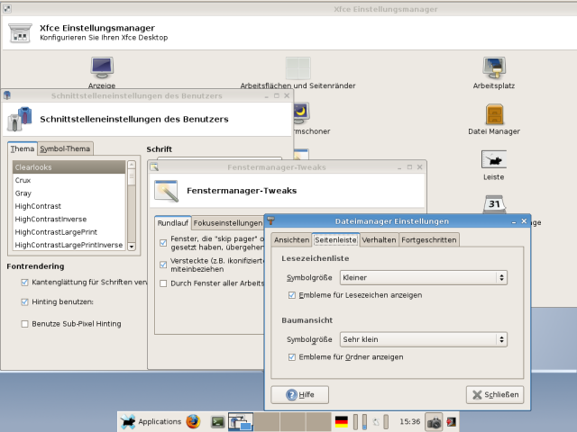Launch Firefox from the panel

(193, 421)
